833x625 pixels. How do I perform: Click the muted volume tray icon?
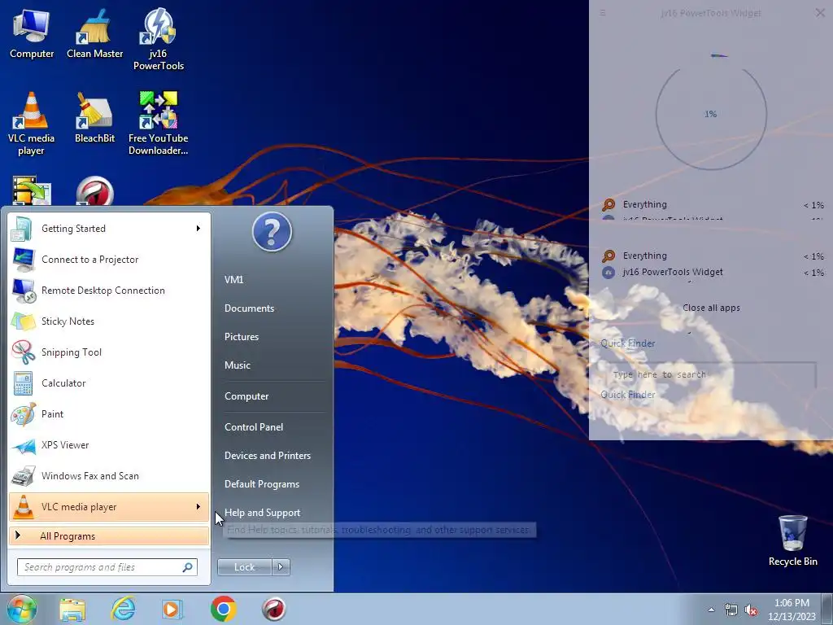coord(751,610)
